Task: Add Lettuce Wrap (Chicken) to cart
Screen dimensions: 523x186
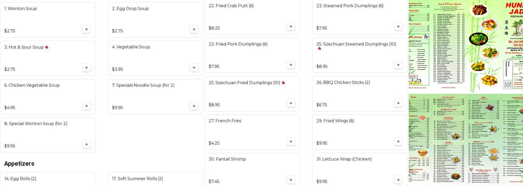Action: click(398, 180)
